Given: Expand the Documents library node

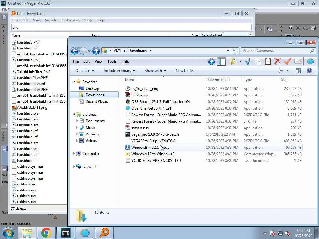Looking at the screenshot, I should pyautogui.click(x=77, y=121).
